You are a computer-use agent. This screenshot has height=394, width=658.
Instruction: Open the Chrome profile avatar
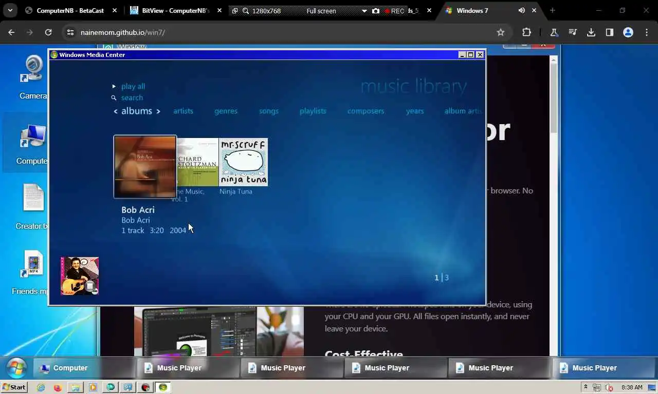[628, 32]
